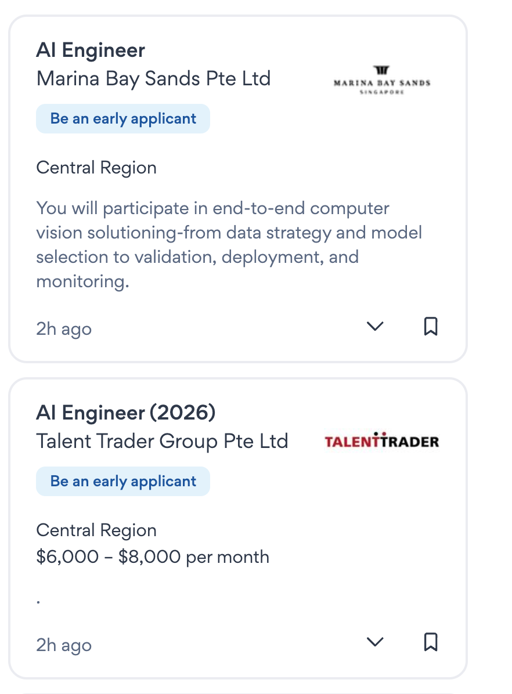Open the AI Engineer job title link

pos(91,50)
